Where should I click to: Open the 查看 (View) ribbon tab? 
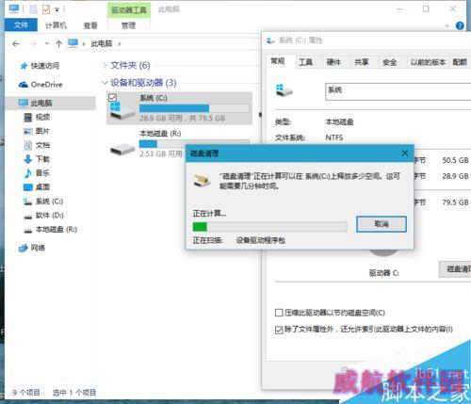(x=90, y=25)
